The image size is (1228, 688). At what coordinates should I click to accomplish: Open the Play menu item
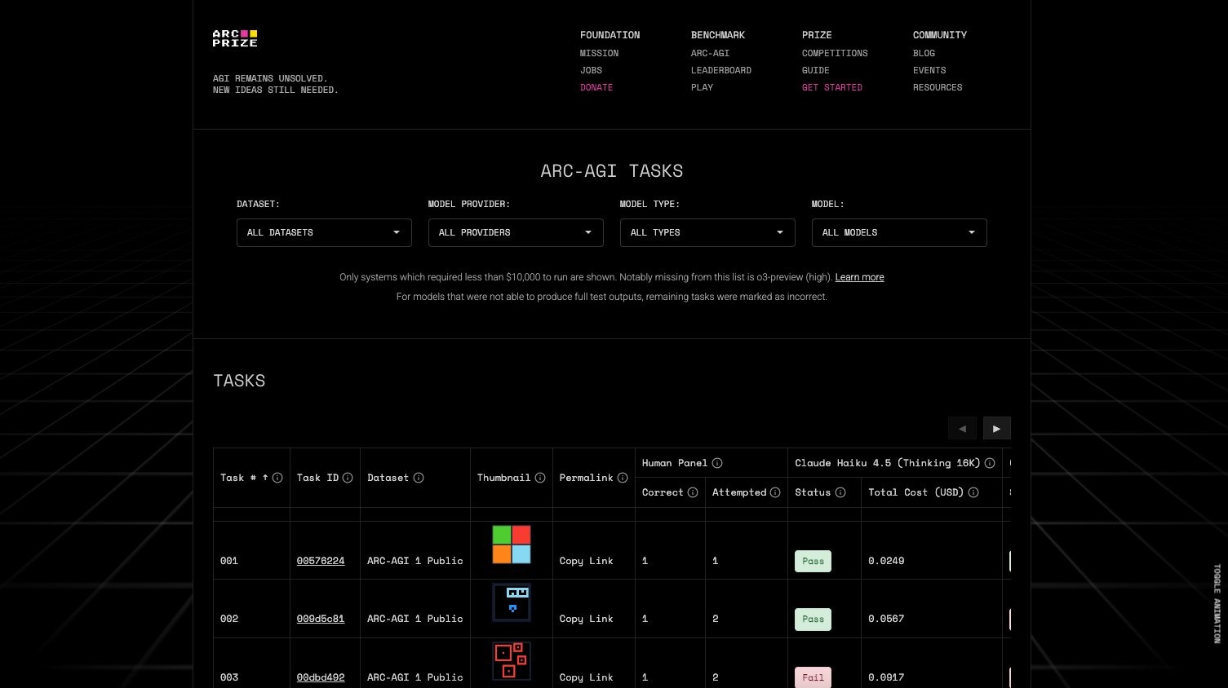click(702, 87)
